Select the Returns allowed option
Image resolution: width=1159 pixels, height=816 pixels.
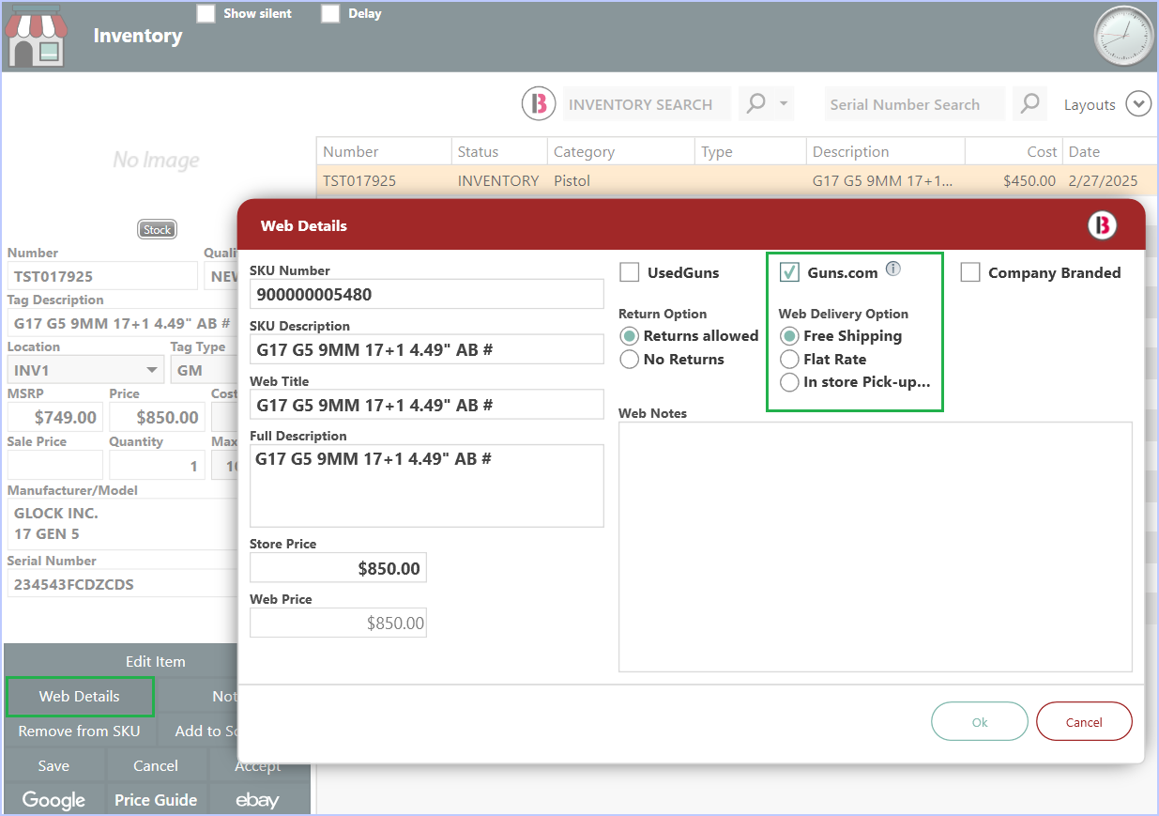point(630,336)
